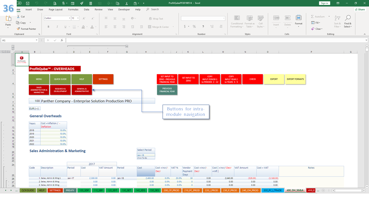Click the red CHECK button
Image resolution: width=369 pixels, height=207 pixels.
(253, 79)
